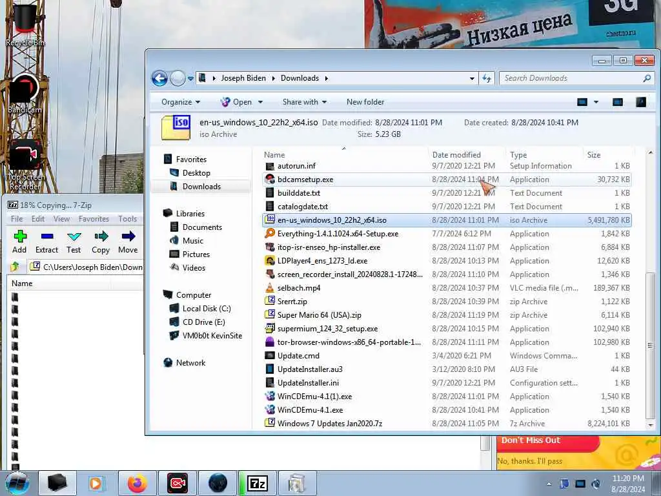
Task: Go up one folder in 7-Zip
Action: [x=15, y=267]
